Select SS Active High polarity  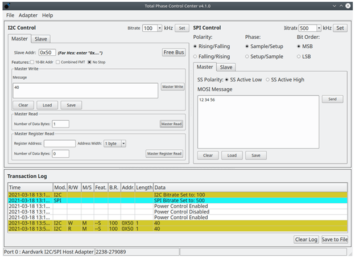(267, 80)
